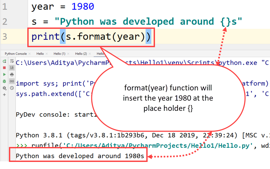
Task: Attach debugger to the console
Action: [4, 81]
